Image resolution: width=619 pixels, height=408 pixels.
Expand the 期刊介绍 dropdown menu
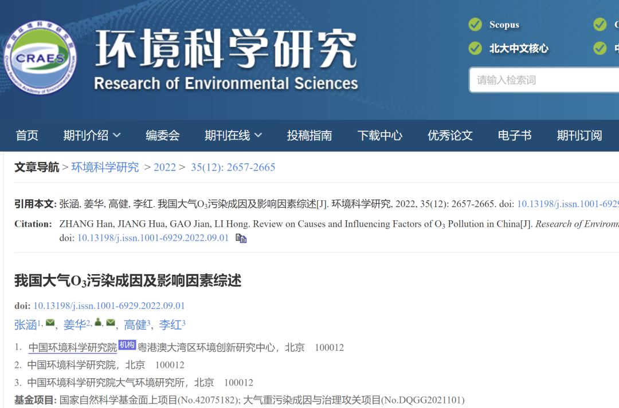click(x=92, y=135)
